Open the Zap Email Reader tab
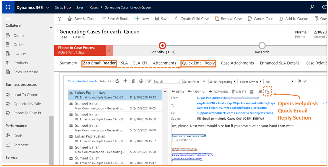Screen dimensions: 328x167 pos(99,63)
